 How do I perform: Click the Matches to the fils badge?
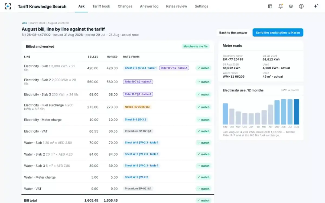(x=196, y=46)
